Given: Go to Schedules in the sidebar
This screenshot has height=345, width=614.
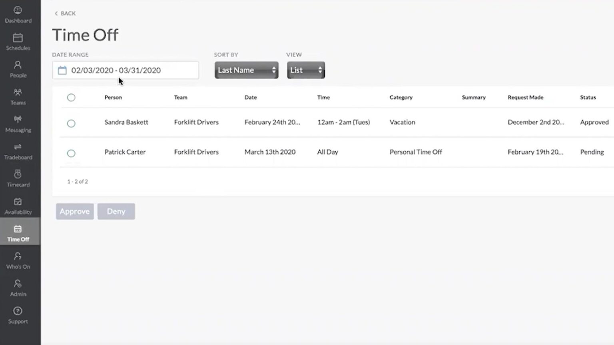Looking at the screenshot, I should [18, 38].
